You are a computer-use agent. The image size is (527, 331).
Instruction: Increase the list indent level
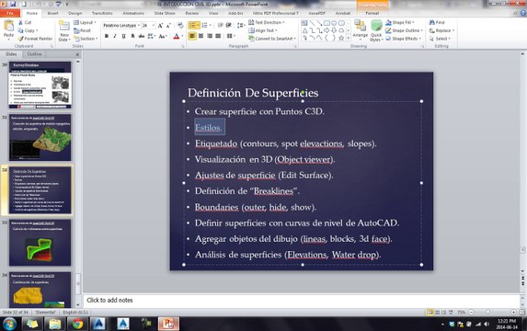coord(229,25)
